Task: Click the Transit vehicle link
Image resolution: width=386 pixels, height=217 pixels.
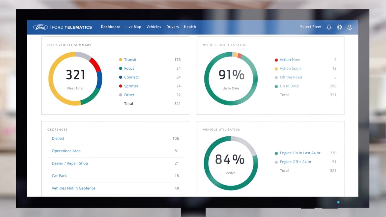Action: coord(130,59)
